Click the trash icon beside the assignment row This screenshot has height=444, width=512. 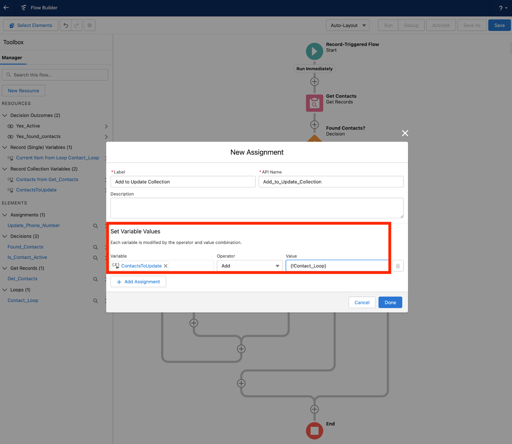pos(397,266)
